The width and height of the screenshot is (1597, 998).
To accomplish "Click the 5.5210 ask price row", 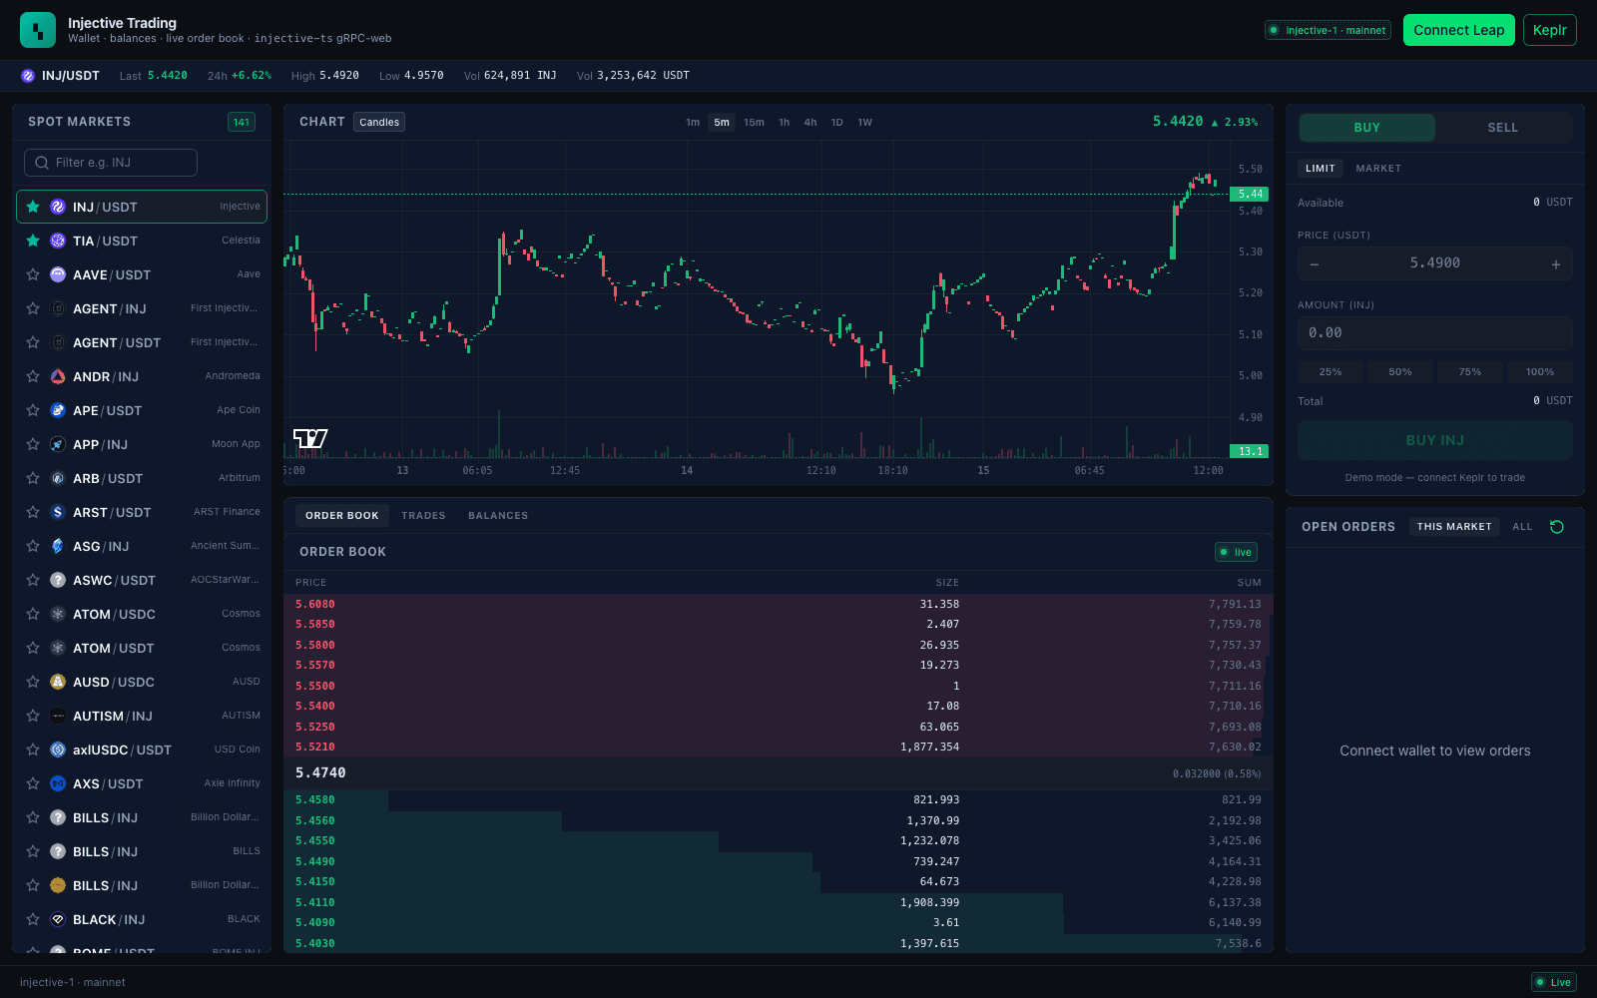I will 779,747.
